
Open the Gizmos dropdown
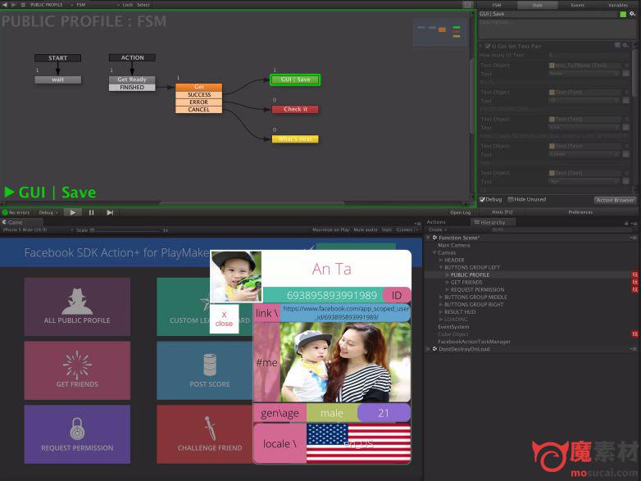[407, 229]
